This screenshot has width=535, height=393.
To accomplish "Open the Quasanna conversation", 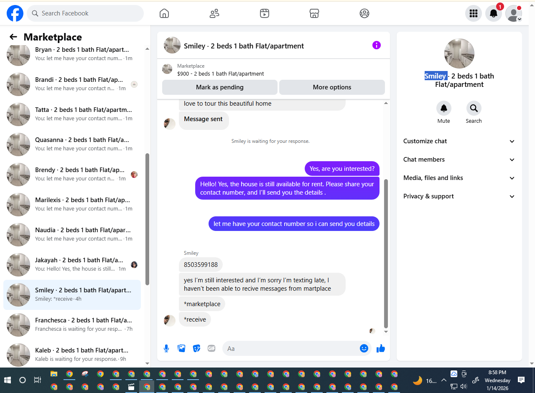I will pos(72,144).
